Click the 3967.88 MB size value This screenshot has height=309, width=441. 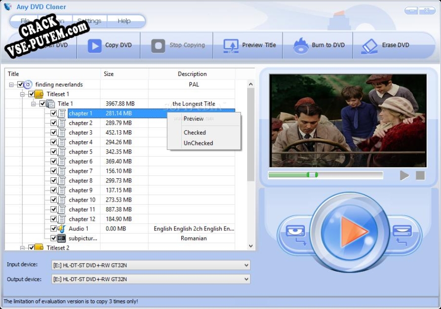[120, 104]
